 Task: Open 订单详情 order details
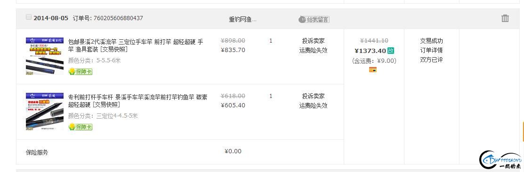[x=431, y=51]
